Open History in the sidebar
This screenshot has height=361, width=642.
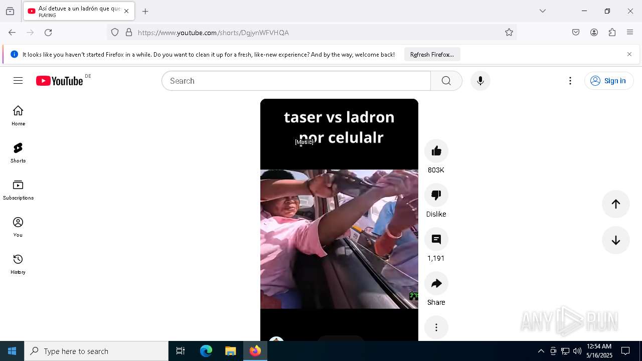point(18,264)
